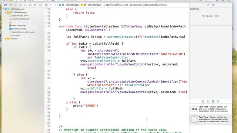Click 'Text Field' description in object library
Viewport: 237px width, 133px height.
[213, 109]
